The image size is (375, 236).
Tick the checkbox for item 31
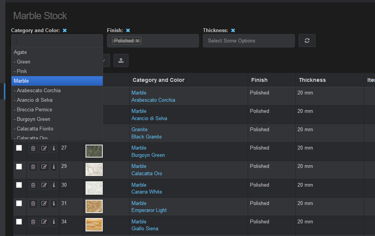pyautogui.click(x=19, y=203)
